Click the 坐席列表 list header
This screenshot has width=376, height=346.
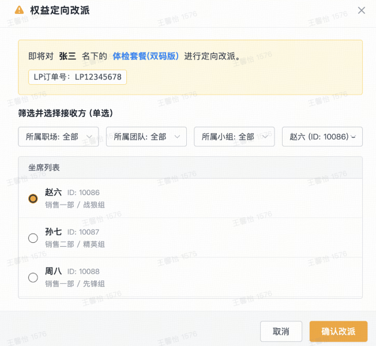pyautogui.click(x=44, y=168)
